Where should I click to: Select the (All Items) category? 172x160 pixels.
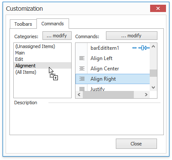[x=42, y=72]
